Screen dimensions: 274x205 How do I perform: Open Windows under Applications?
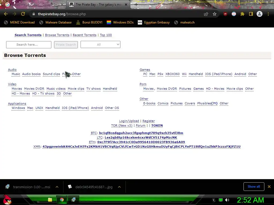[18, 108]
